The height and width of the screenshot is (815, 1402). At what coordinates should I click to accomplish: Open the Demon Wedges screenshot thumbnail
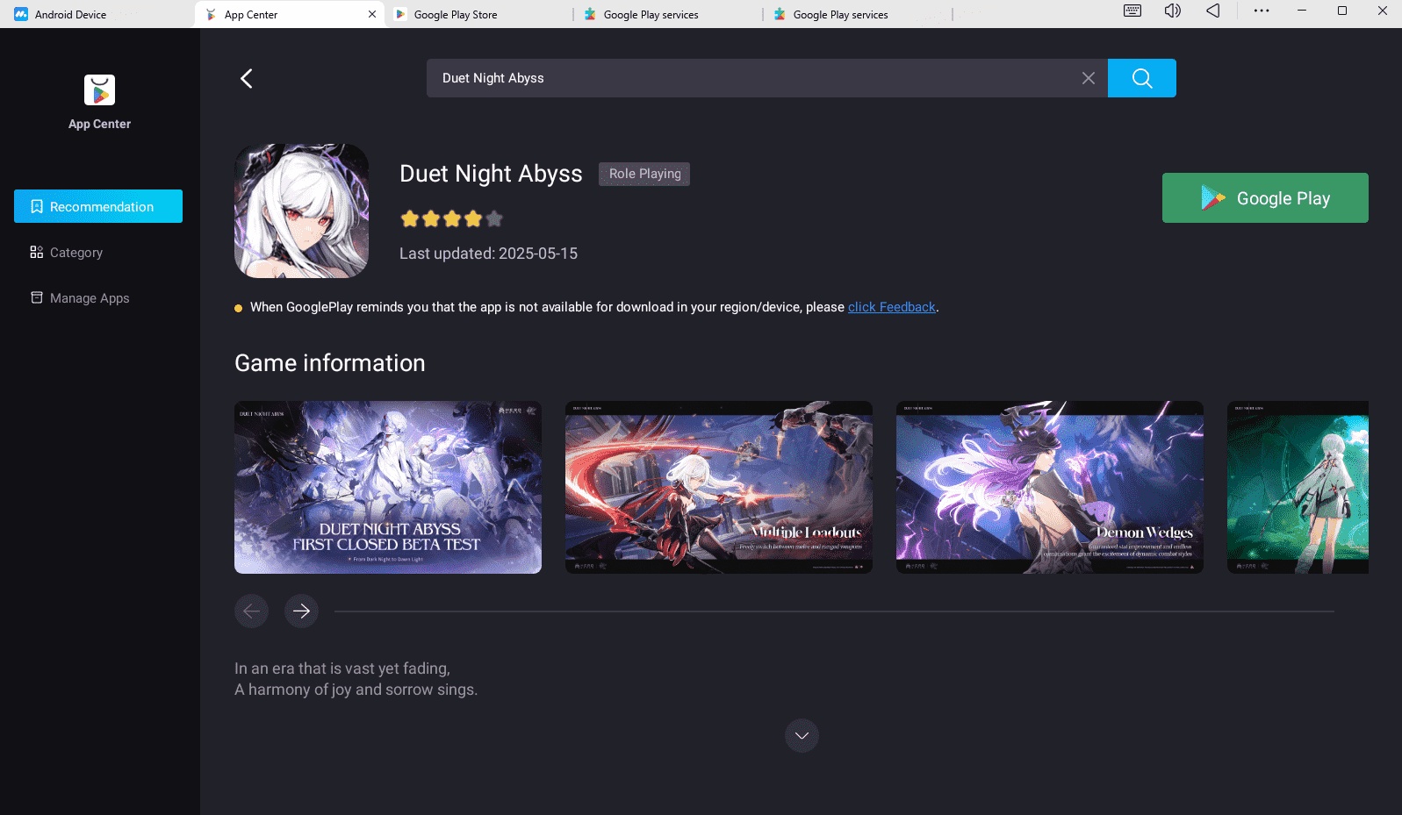pyautogui.click(x=1050, y=487)
